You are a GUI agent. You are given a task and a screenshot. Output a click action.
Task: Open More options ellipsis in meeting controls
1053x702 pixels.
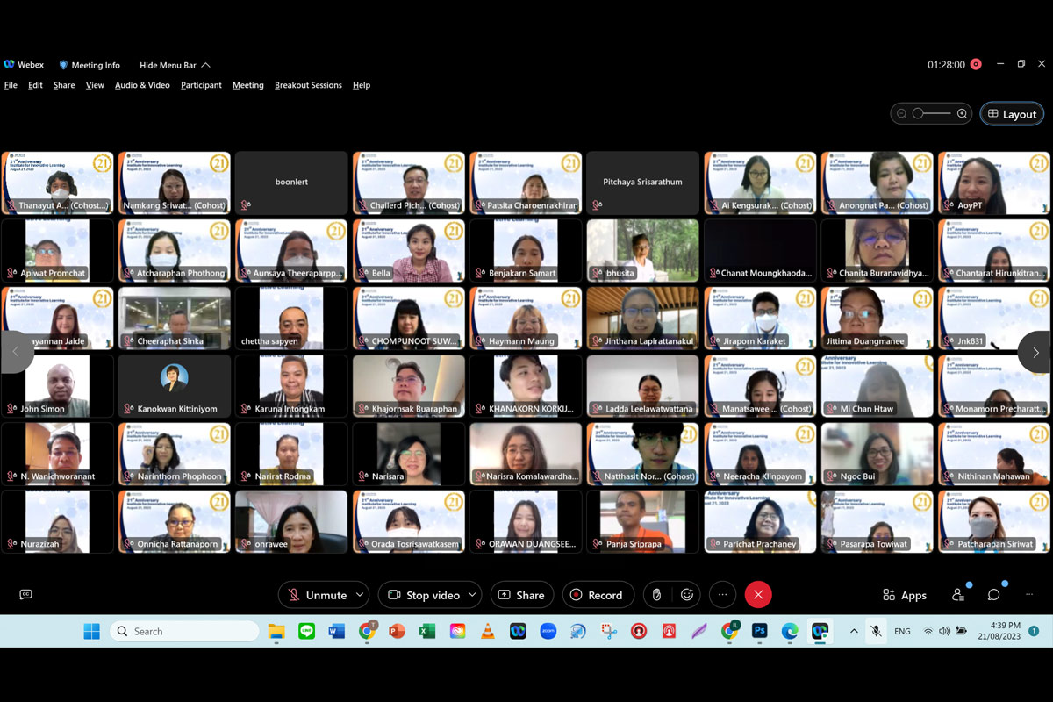[x=722, y=595]
